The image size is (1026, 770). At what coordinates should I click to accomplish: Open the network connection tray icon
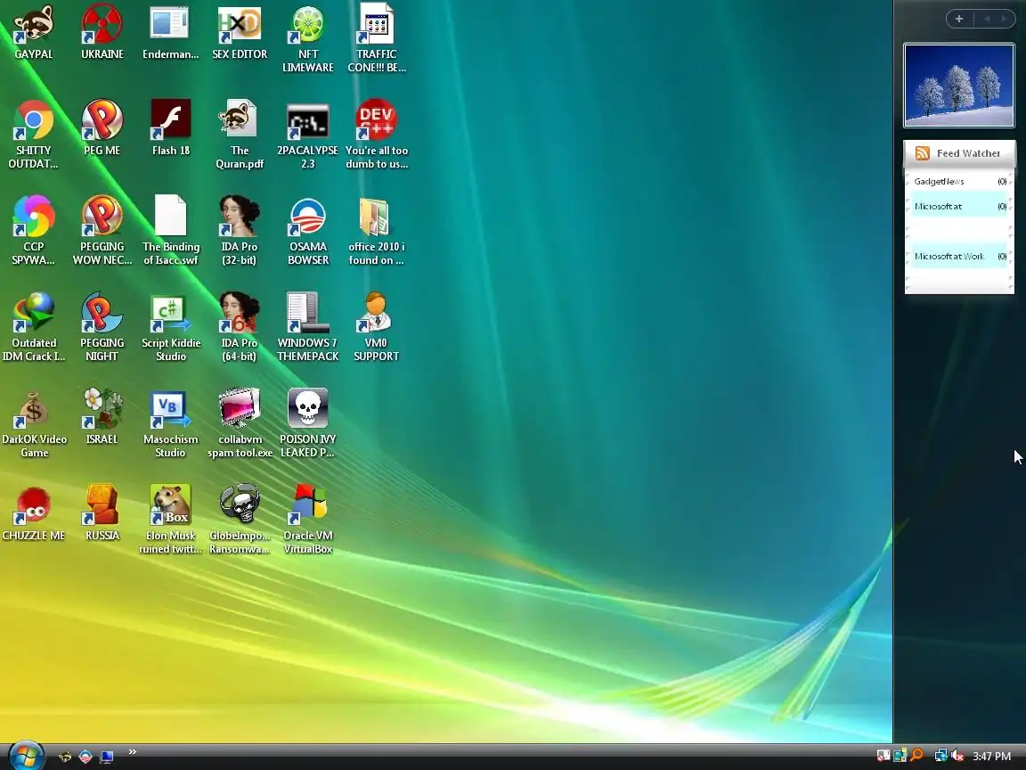click(940, 756)
